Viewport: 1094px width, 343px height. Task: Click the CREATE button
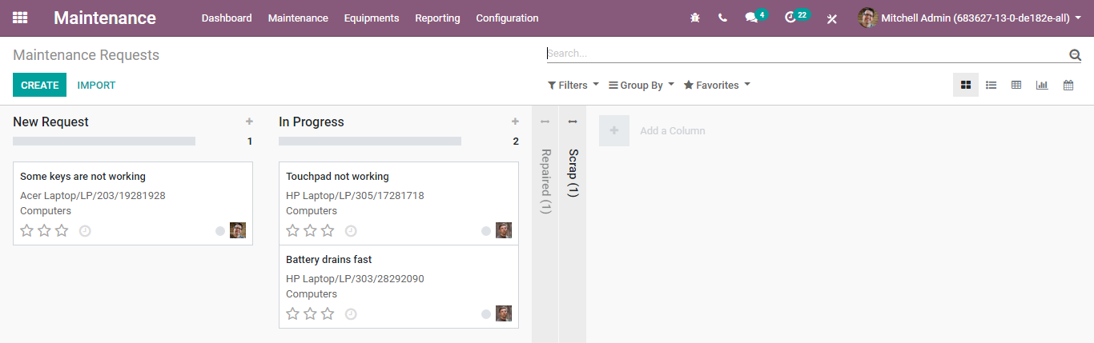(x=40, y=85)
